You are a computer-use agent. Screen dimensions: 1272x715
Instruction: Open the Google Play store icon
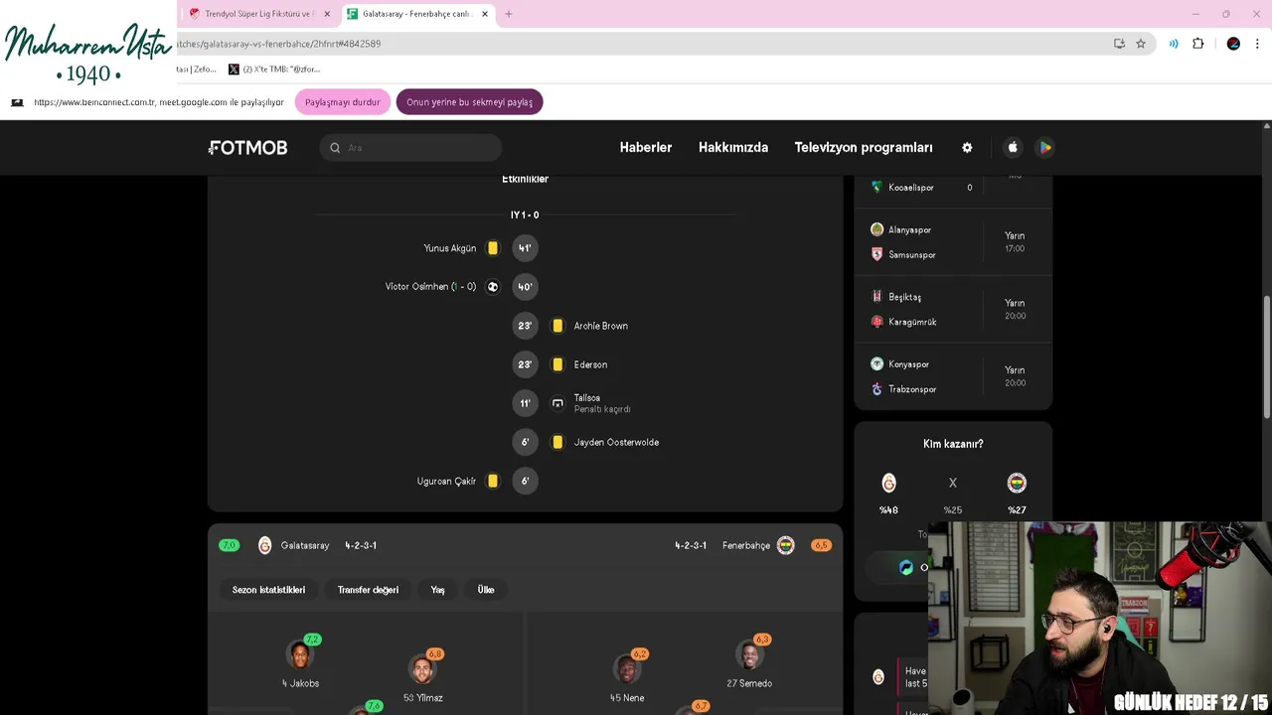click(x=1044, y=147)
